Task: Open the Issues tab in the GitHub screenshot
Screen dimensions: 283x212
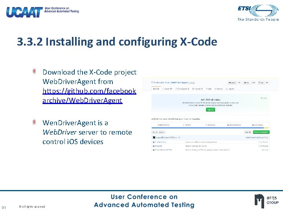Action: tap(167, 89)
